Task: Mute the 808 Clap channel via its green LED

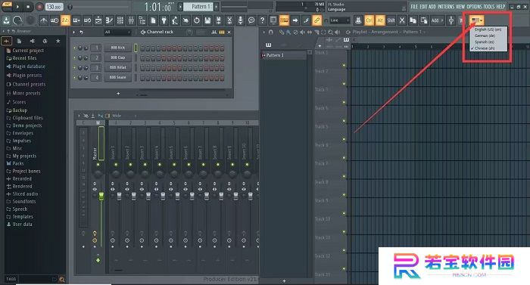Action: coord(75,57)
